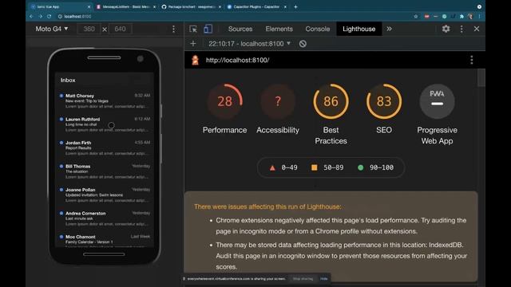Viewport: 511px width, 287px height.
Task: Open Bill Thomas's message
Action: 105,171
